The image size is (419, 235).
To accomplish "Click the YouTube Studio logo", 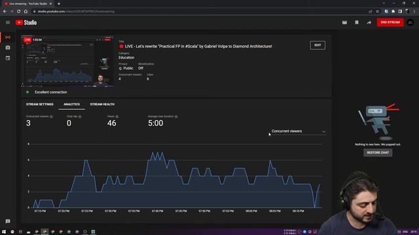I will point(26,23).
